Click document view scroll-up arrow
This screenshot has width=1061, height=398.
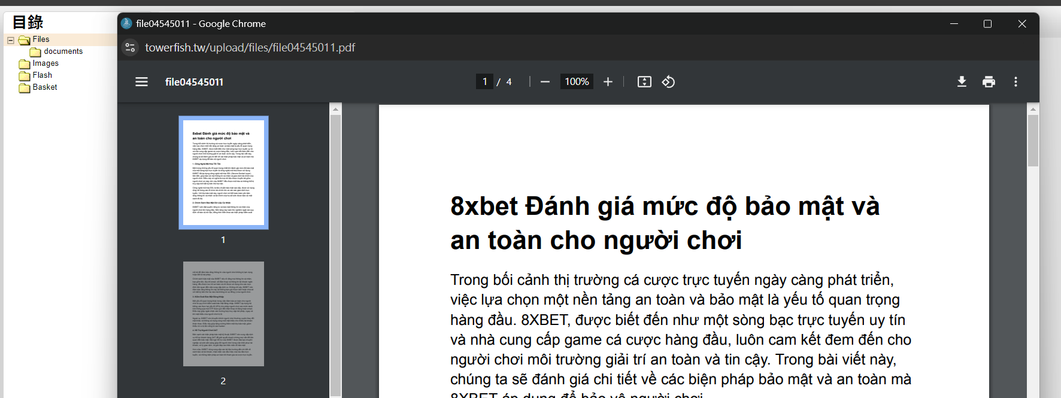coord(1033,109)
